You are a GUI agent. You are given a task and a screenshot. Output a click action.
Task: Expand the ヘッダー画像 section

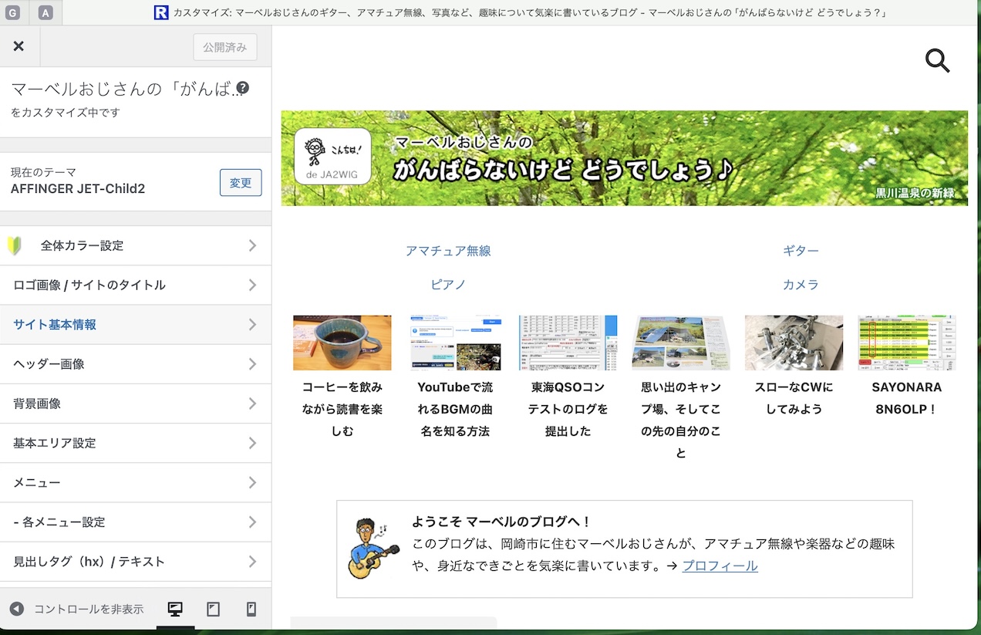pyautogui.click(x=135, y=364)
